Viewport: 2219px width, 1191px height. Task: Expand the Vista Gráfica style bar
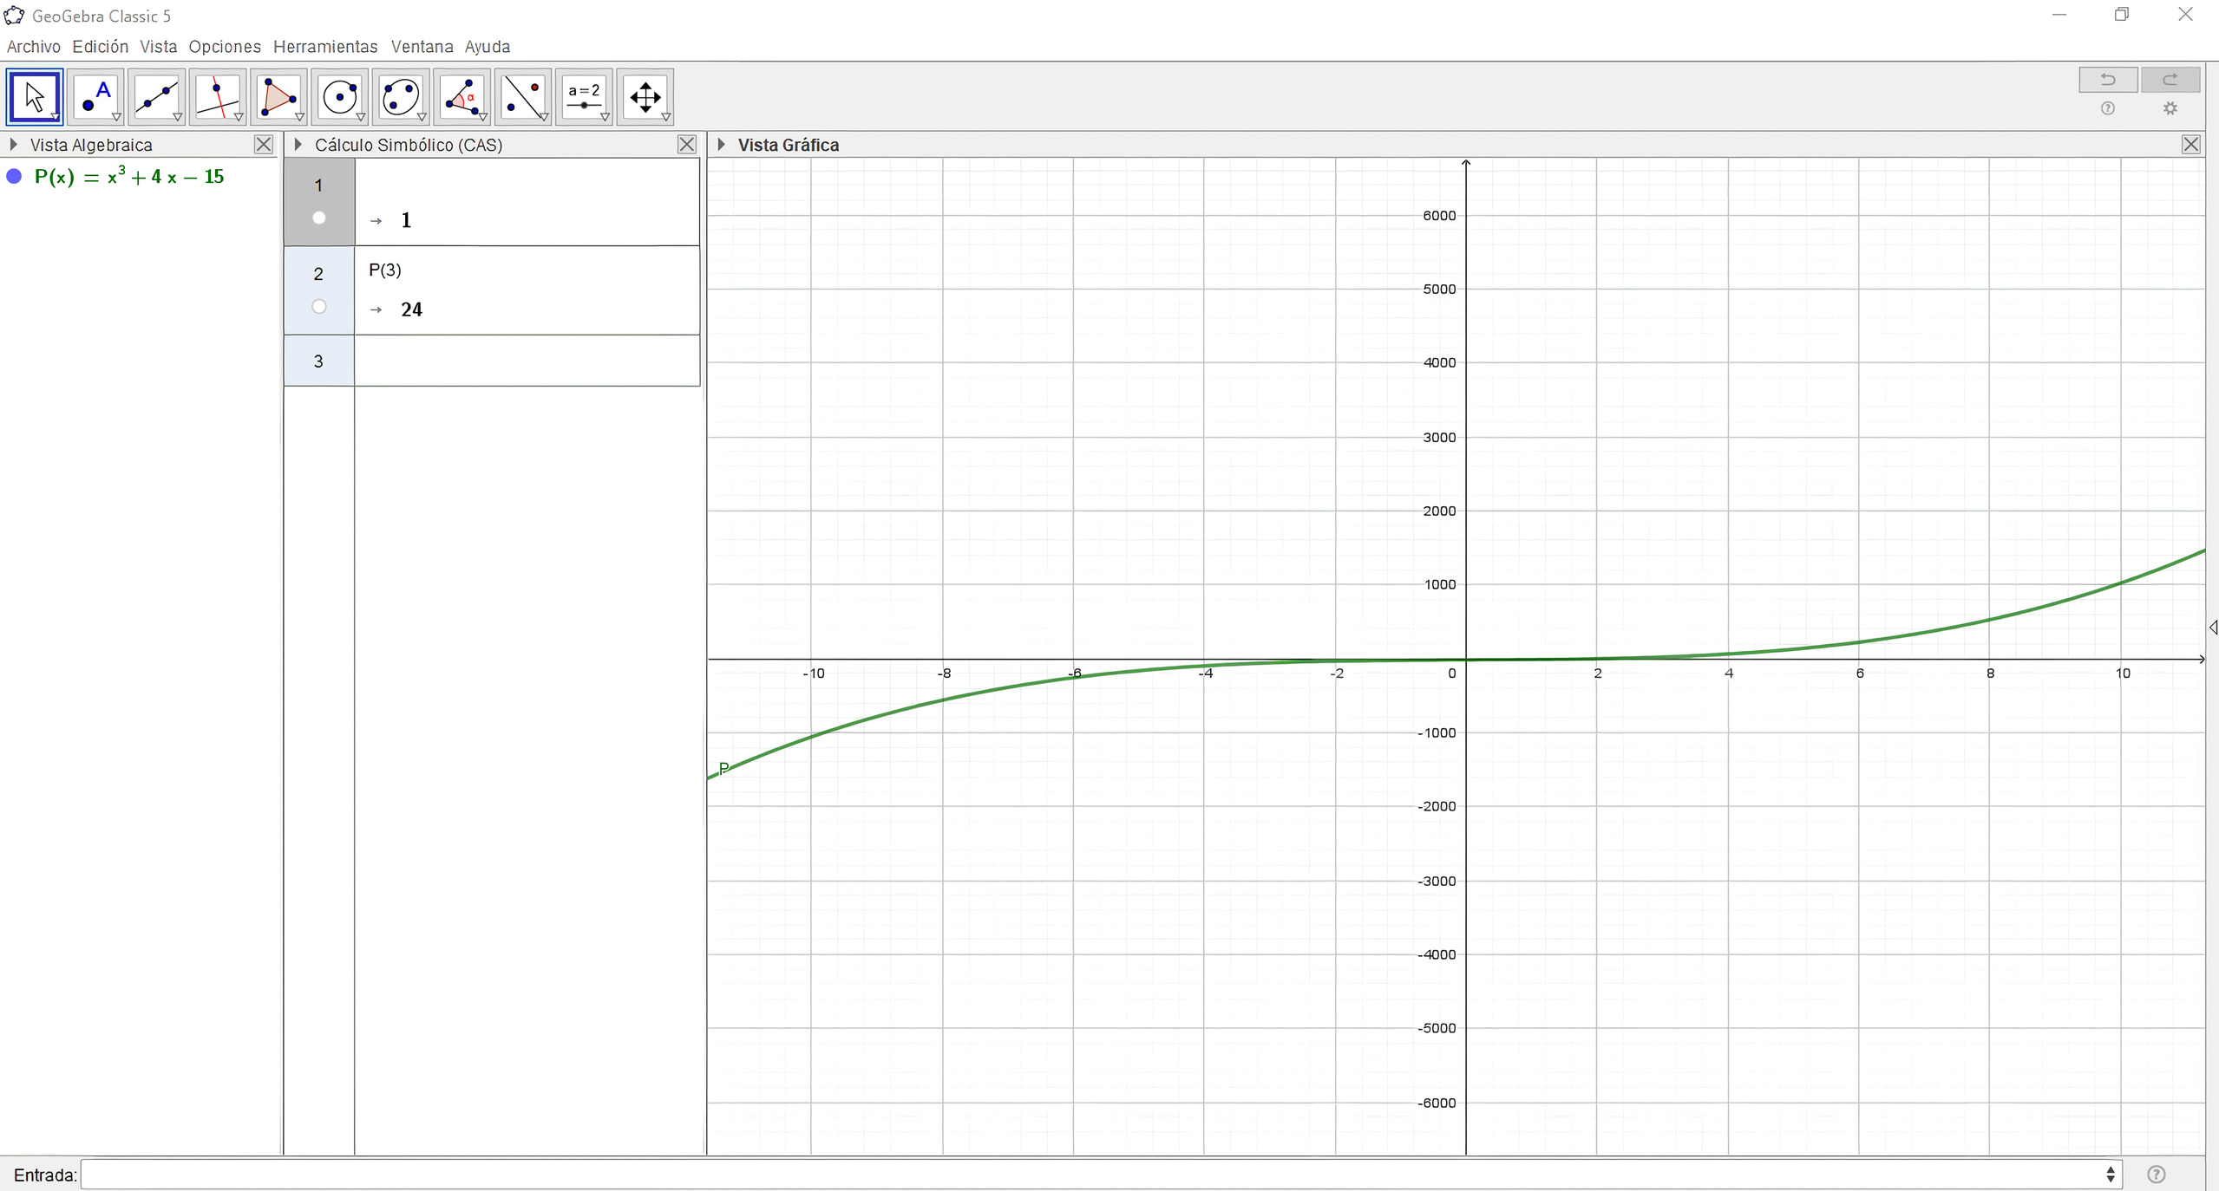click(721, 145)
